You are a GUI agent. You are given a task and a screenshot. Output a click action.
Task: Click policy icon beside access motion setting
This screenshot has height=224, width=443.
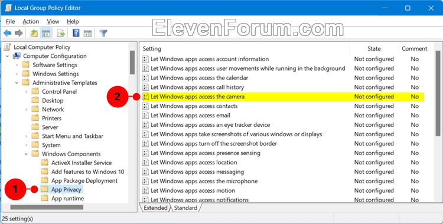[145, 191]
